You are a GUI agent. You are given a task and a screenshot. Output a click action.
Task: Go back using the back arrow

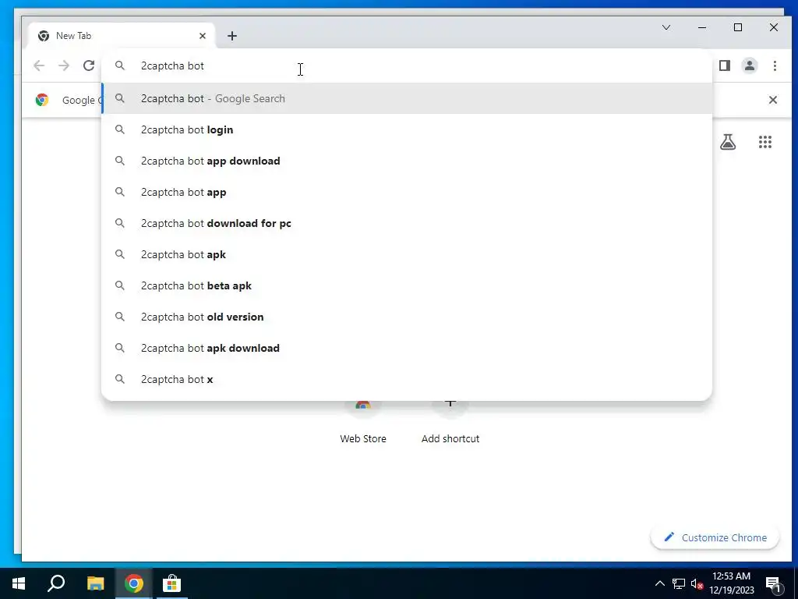click(39, 66)
